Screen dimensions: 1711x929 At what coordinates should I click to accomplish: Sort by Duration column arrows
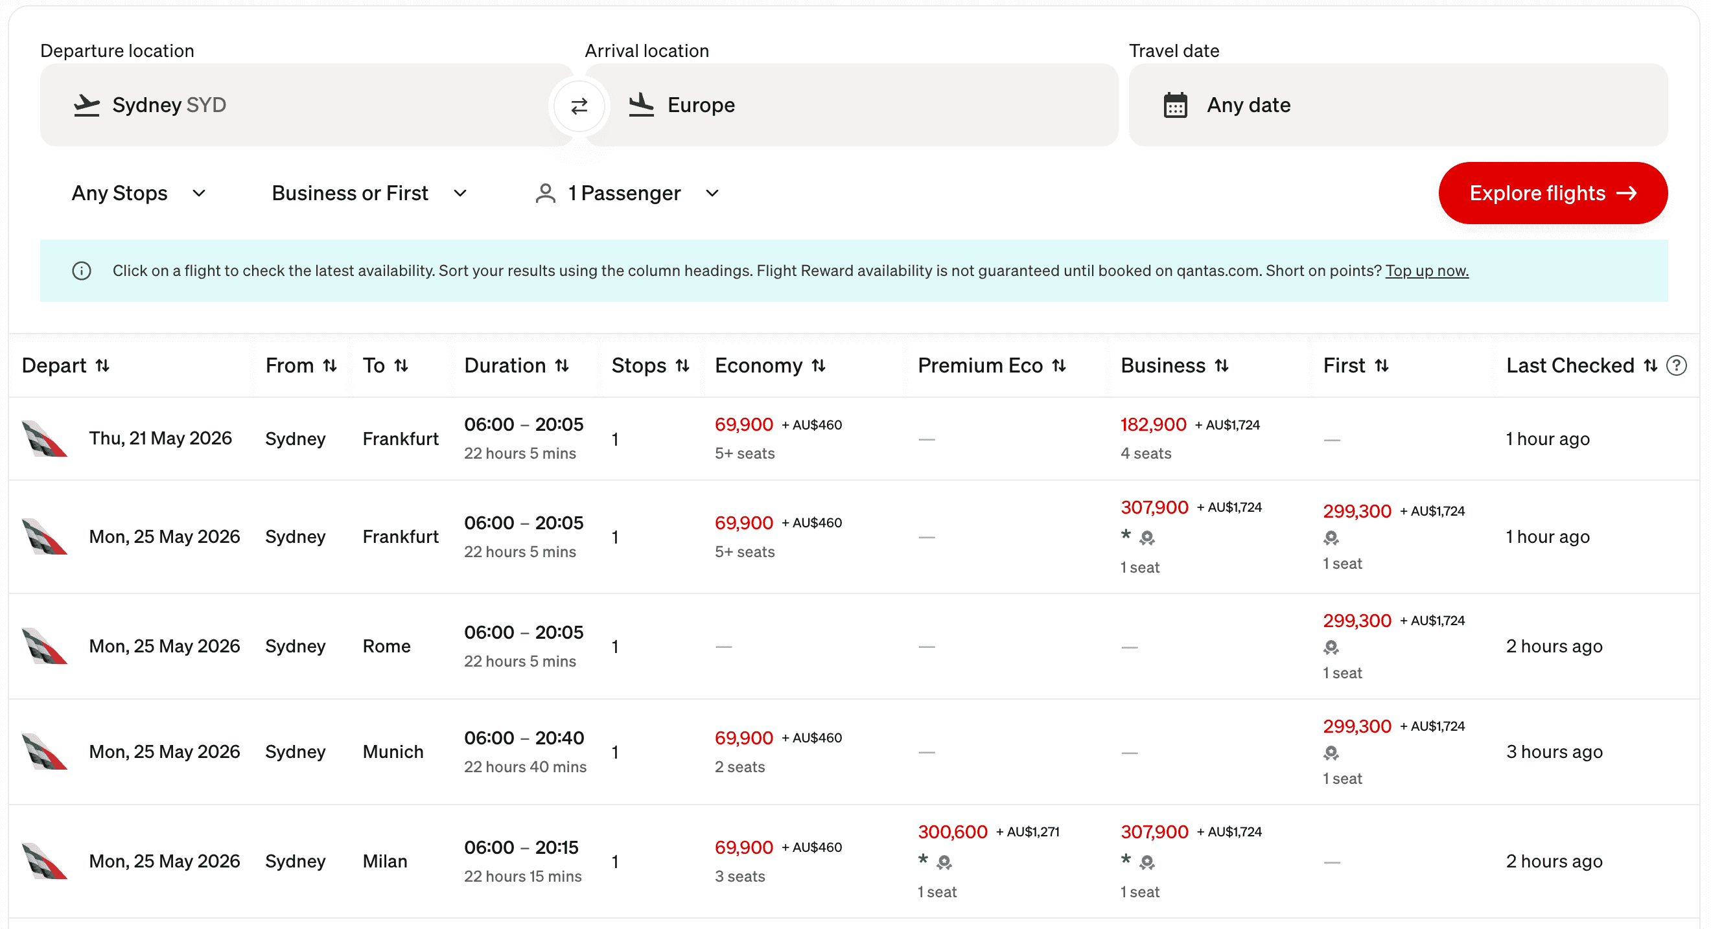(x=562, y=365)
